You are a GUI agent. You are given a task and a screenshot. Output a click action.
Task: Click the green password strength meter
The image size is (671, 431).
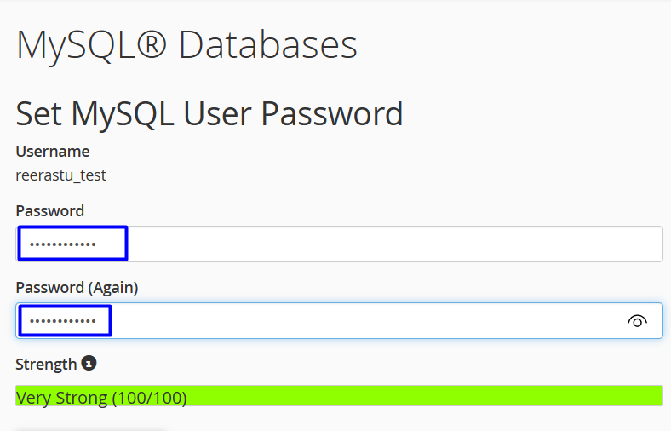click(426, 397)
